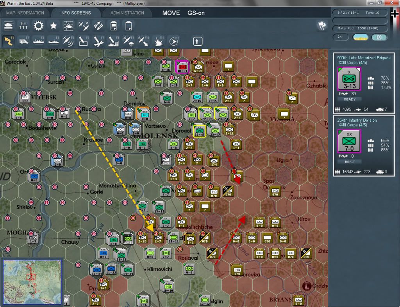
Task: Open the star victory screen icon
Action: click(x=53, y=26)
